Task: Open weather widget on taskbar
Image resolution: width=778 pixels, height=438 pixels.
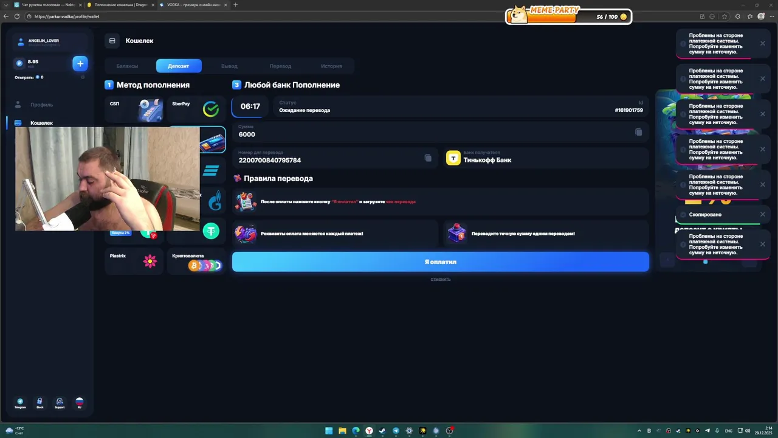Action: [x=15, y=431]
